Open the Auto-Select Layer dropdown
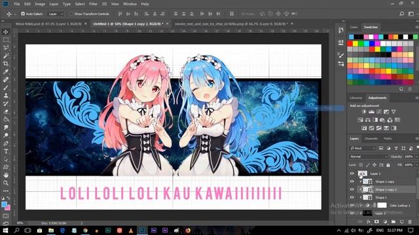 click(x=55, y=14)
